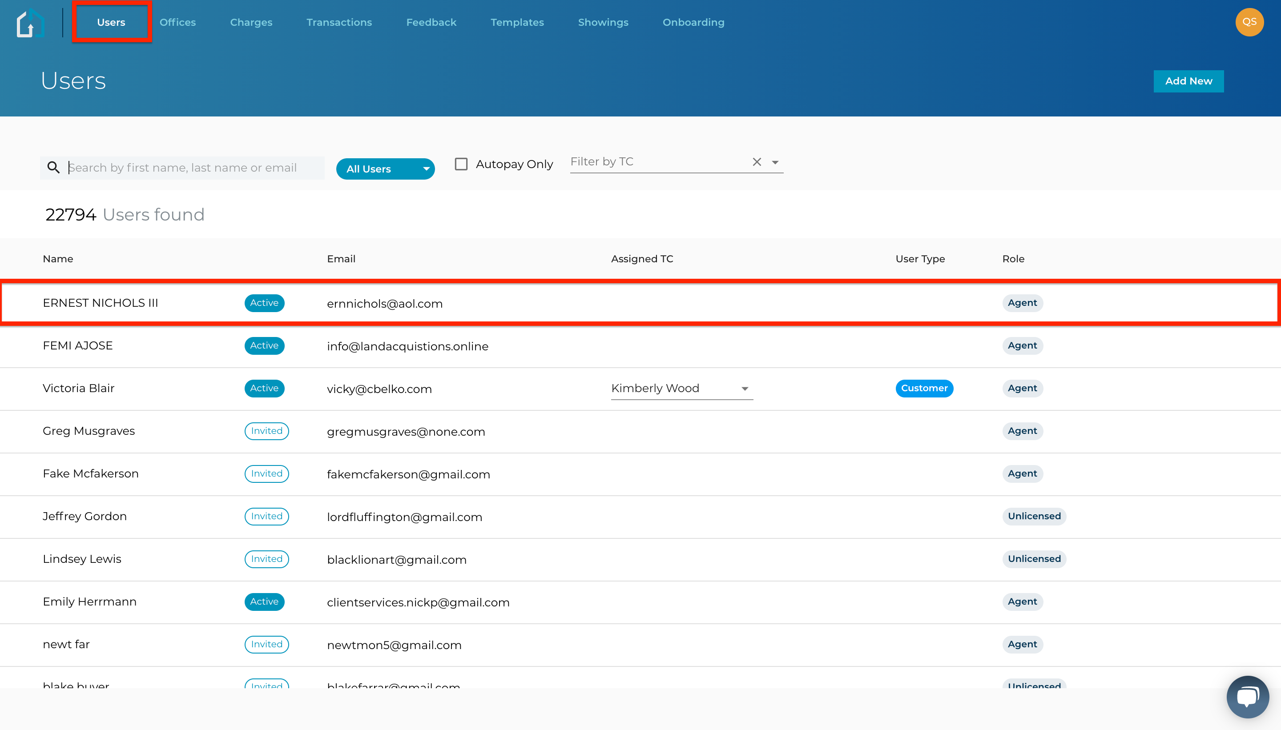Click the search magnifier icon
Viewport: 1281px width, 730px height.
pyautogui.click(x=54, y=168)
